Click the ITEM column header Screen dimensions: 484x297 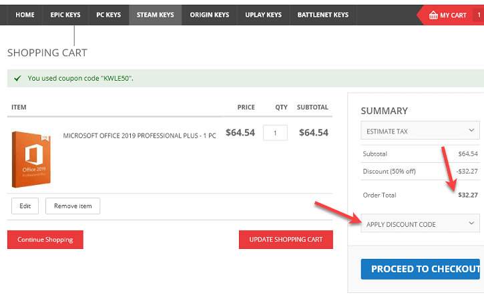pos(19,107)
